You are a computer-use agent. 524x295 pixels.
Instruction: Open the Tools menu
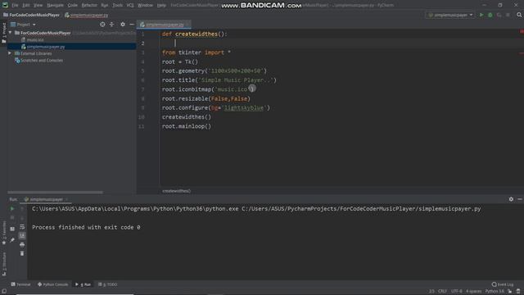[117, 6]
